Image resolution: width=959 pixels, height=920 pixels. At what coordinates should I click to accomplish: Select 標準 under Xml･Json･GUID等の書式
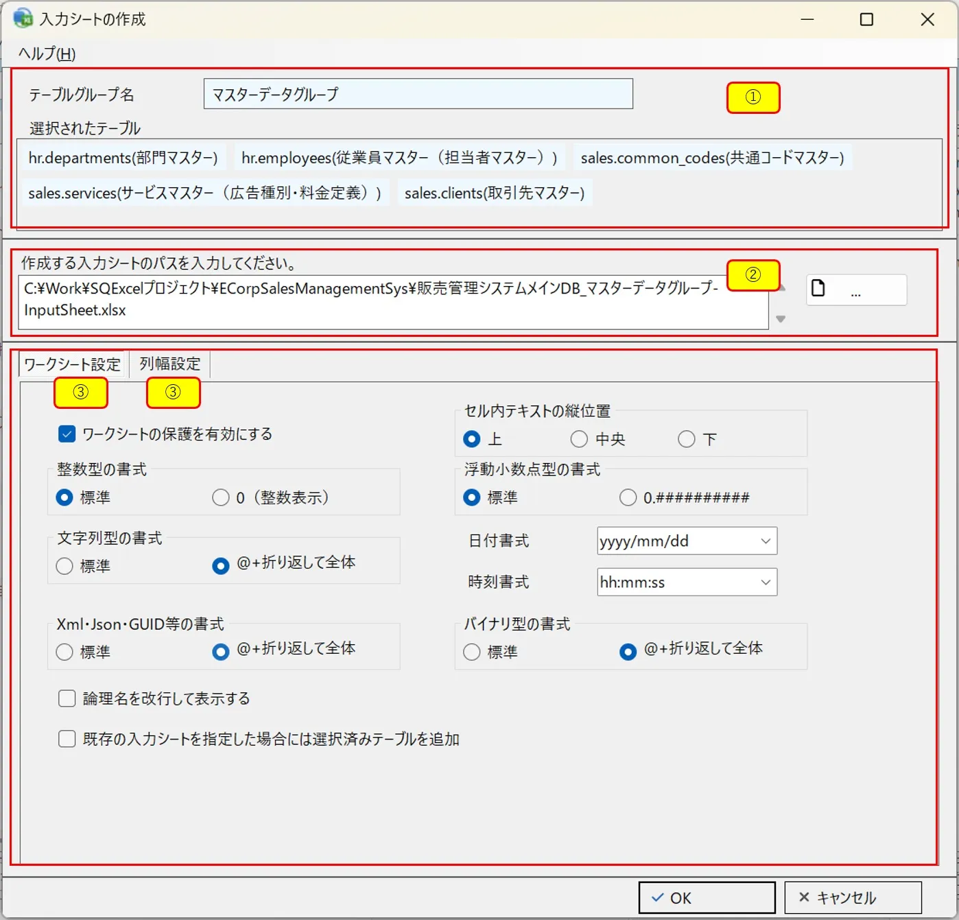(x=83, y=652)
